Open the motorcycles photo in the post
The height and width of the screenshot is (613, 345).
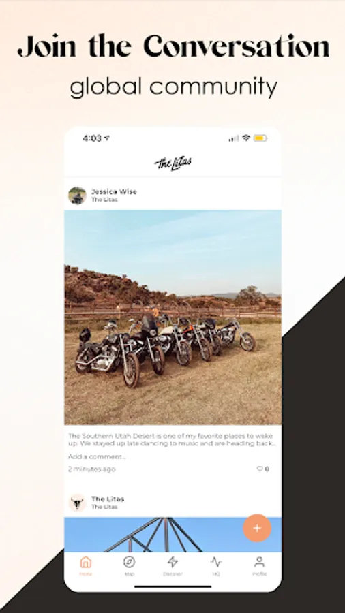pos(173,317)
